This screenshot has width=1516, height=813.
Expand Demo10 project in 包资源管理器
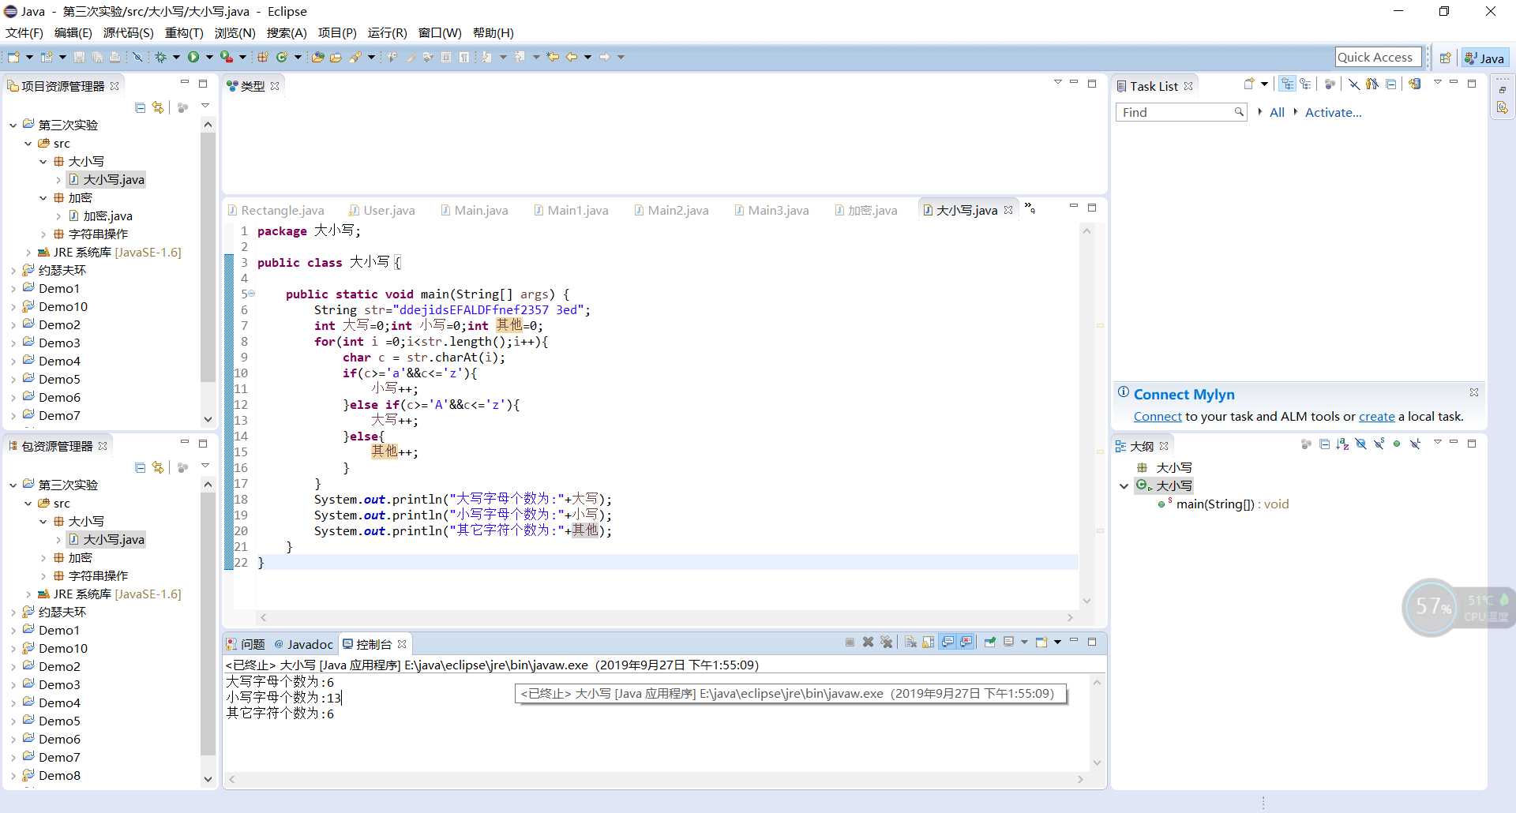13,649
